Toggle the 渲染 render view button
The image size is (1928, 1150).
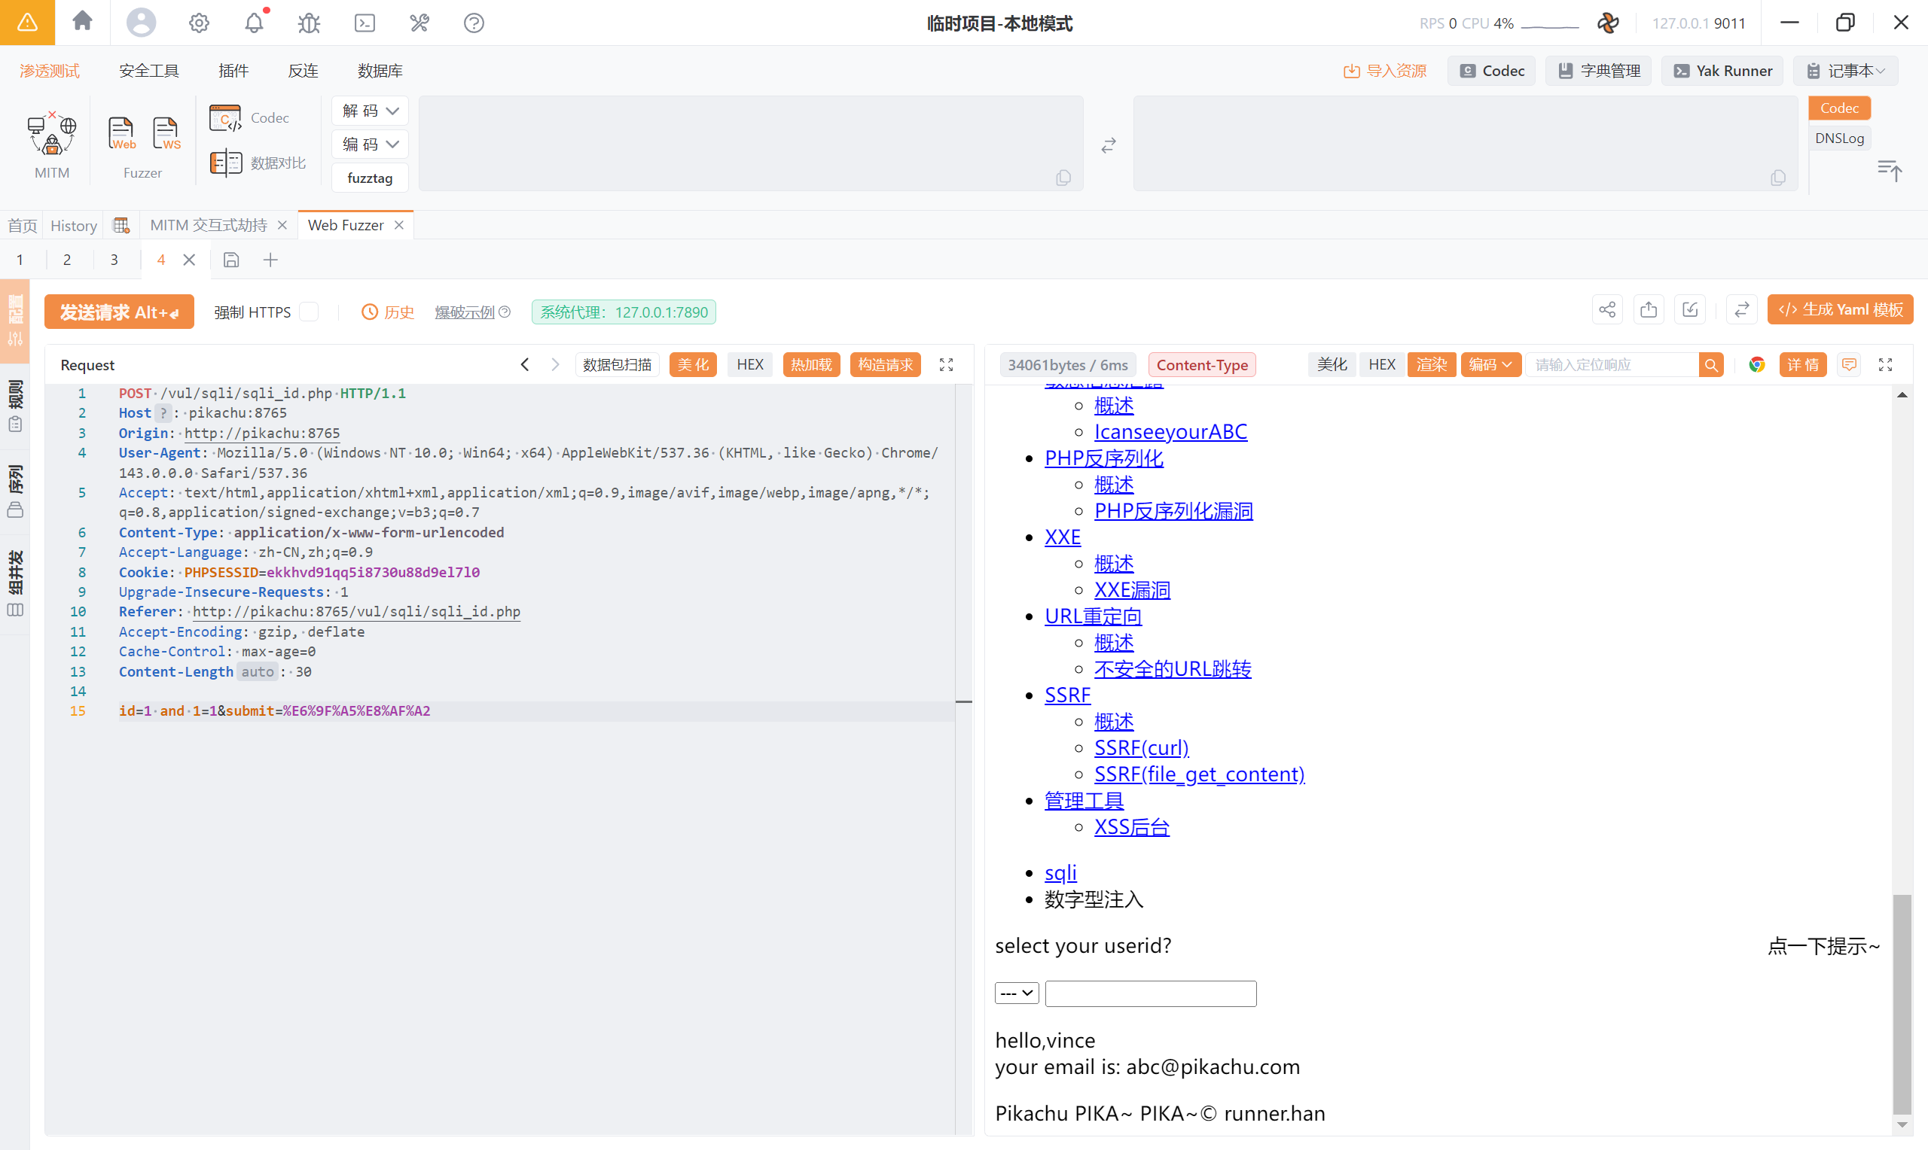click(1431, 364)
